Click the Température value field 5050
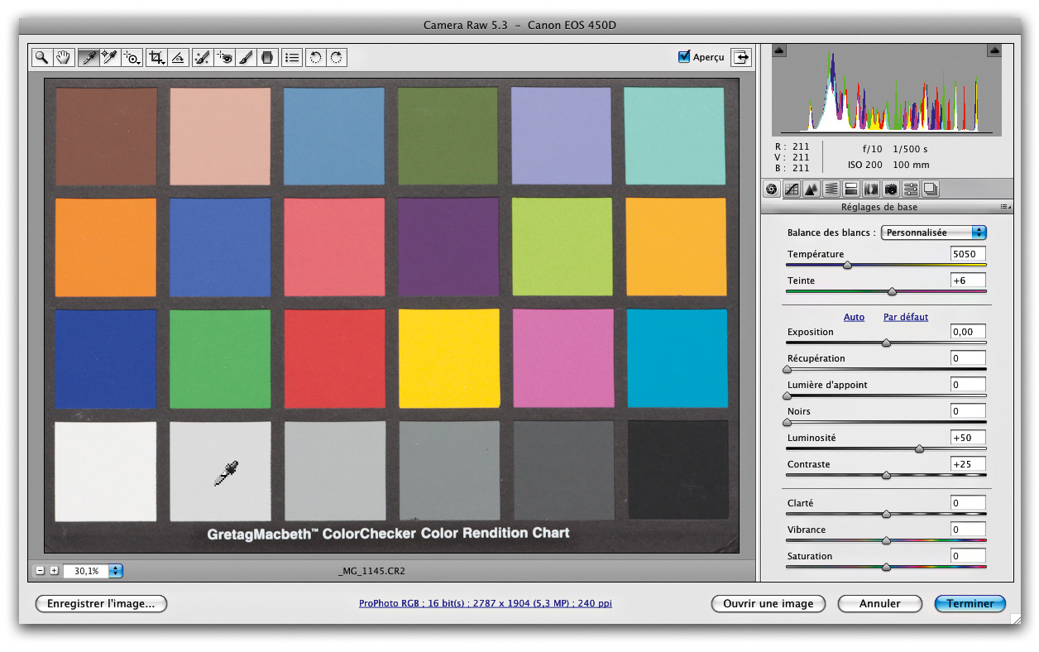The image size is (1039, 652). pyautogui.click(x=968, y=254)
